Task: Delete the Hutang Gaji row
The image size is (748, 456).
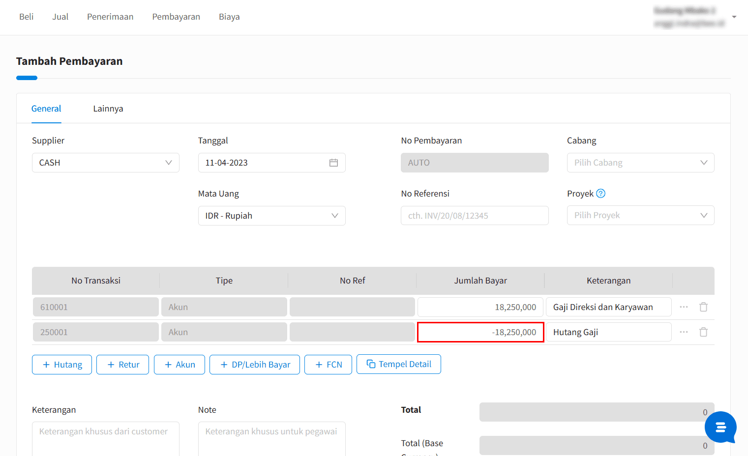Action: pos(703,332)
